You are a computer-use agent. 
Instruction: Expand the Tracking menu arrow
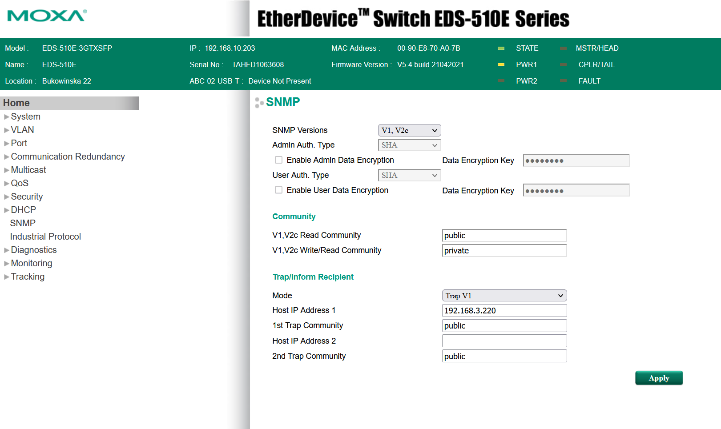pyautogui.click(x=6, y=277)
